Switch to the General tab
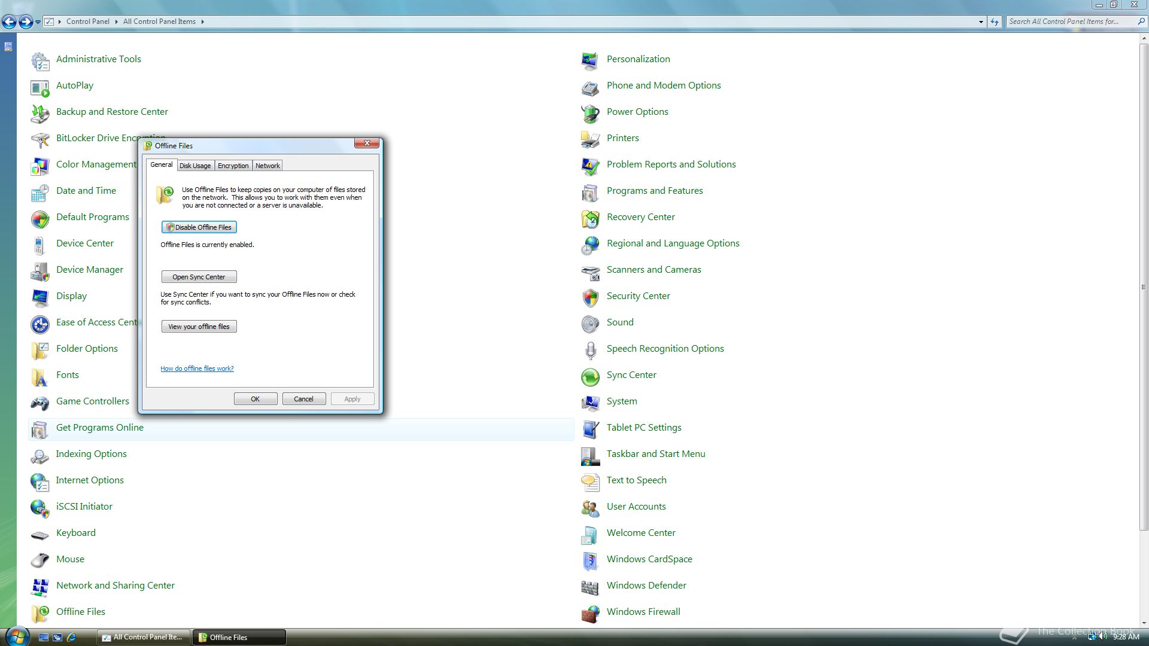1149x646 pixels. tap(161, 164)
